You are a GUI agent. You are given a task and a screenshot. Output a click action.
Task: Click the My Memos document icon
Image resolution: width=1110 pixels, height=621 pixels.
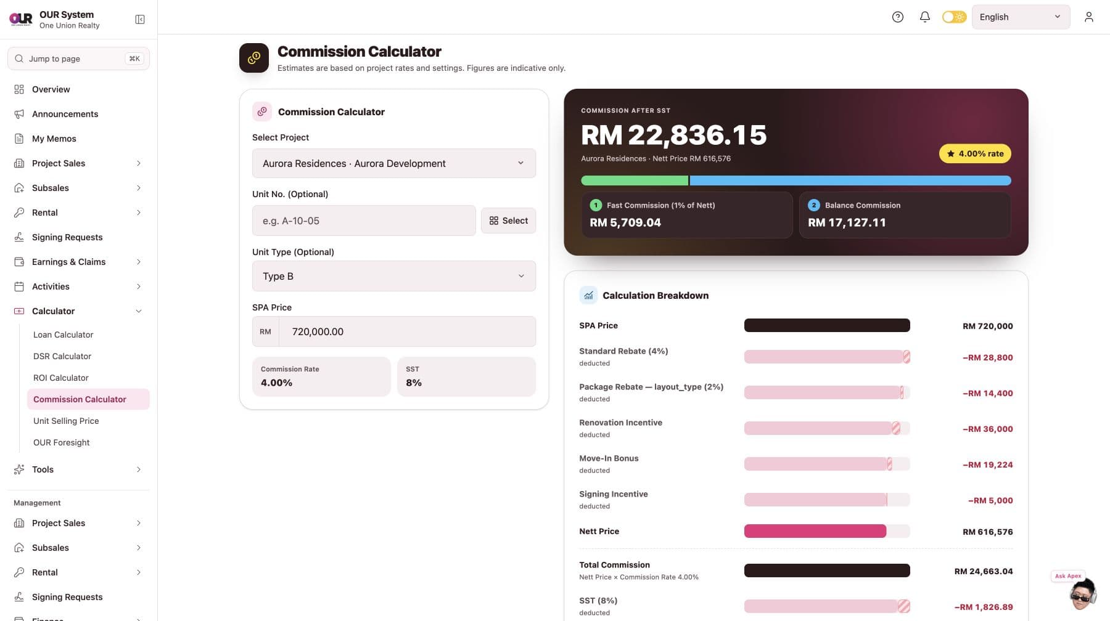[x=19, y=139]
